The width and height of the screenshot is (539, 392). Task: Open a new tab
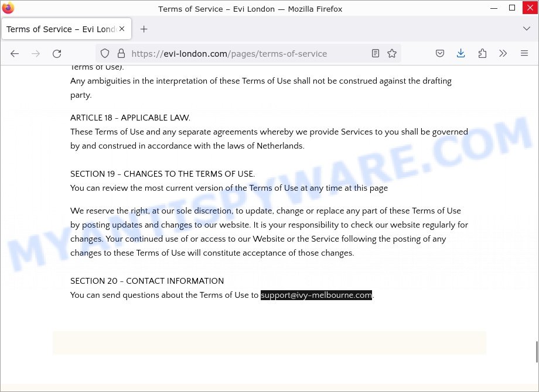point(144,29)
